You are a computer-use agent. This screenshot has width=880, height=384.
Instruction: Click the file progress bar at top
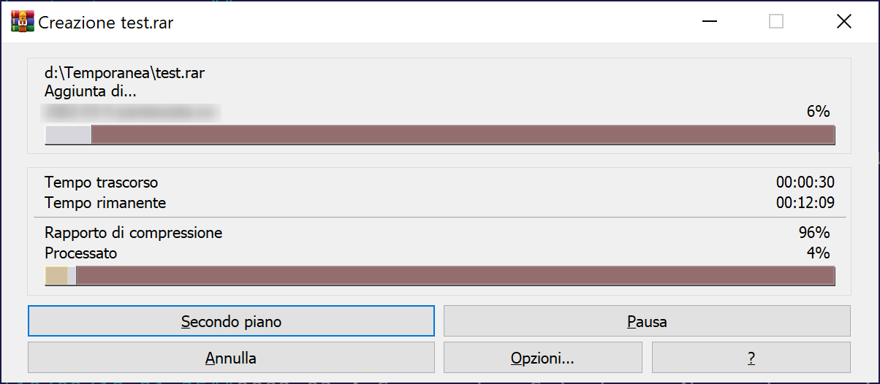tap(439, 135)
